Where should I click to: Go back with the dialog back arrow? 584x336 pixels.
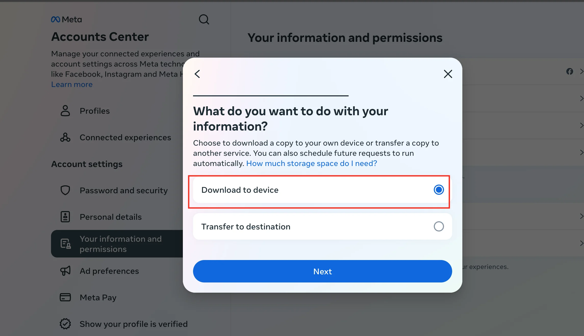click(197, 74)
